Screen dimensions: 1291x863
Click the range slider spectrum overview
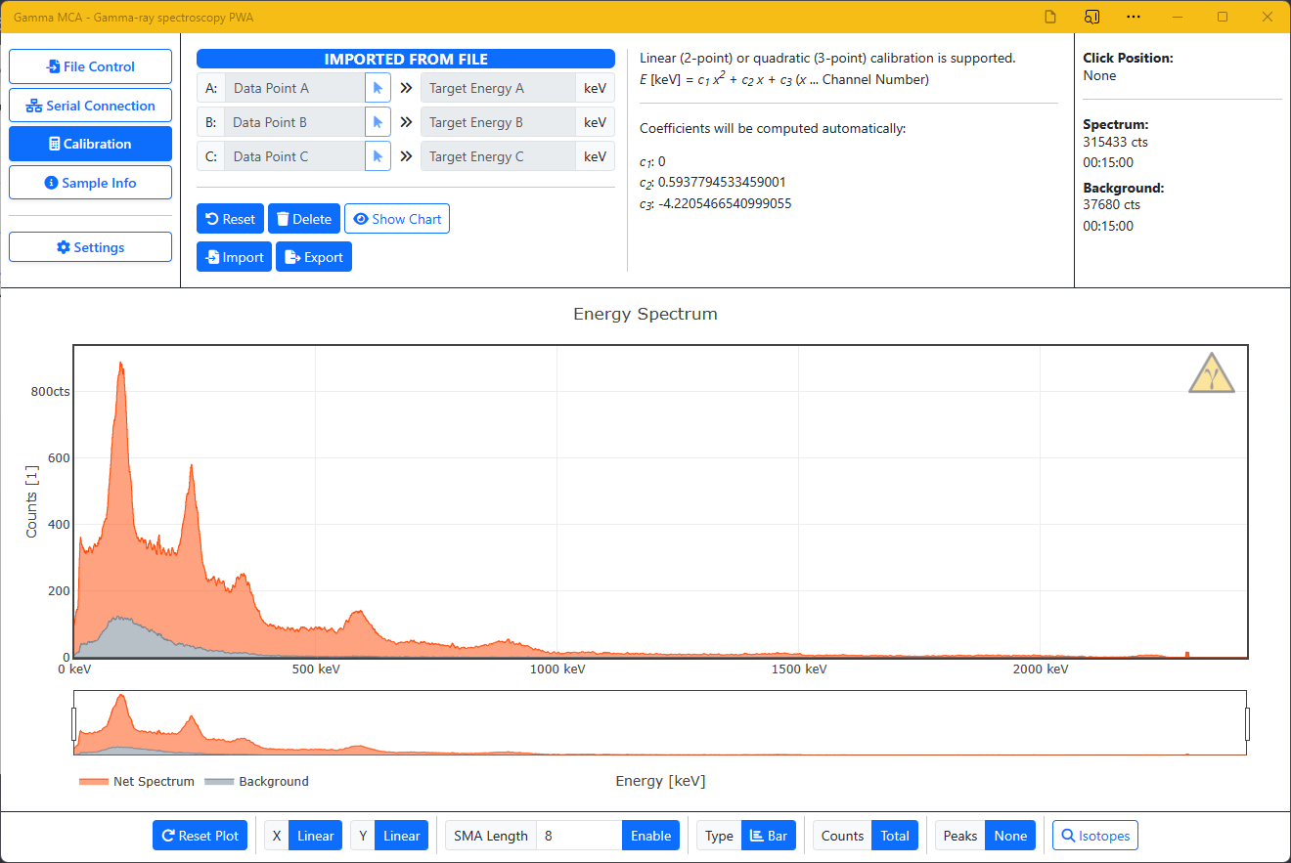click(660, 723)
